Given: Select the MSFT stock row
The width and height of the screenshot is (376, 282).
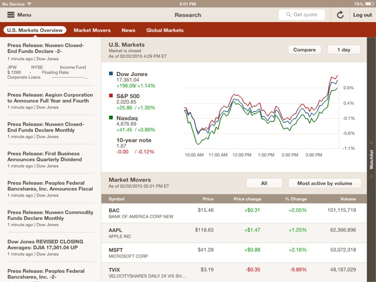Looking at the screenshot, I should click(234, 253).
